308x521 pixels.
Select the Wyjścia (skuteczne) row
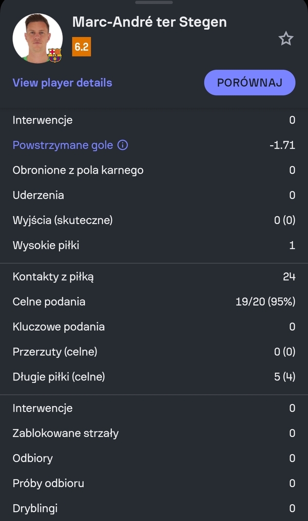pos(154,220)
